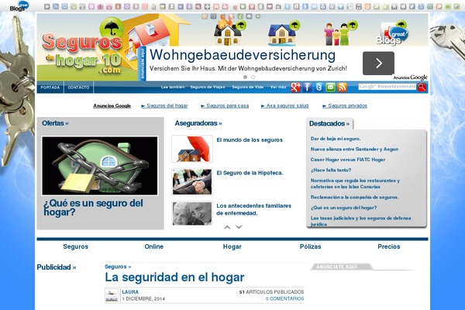Select the second ad carousel dot
The height and width of the screenshot is (310, 465).
pos(253,77)
